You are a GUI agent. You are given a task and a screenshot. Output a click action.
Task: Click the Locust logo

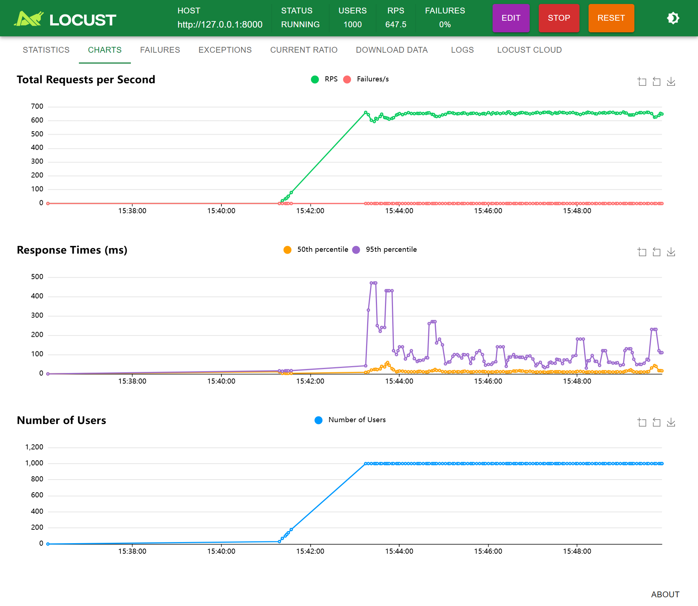(65, 19)
